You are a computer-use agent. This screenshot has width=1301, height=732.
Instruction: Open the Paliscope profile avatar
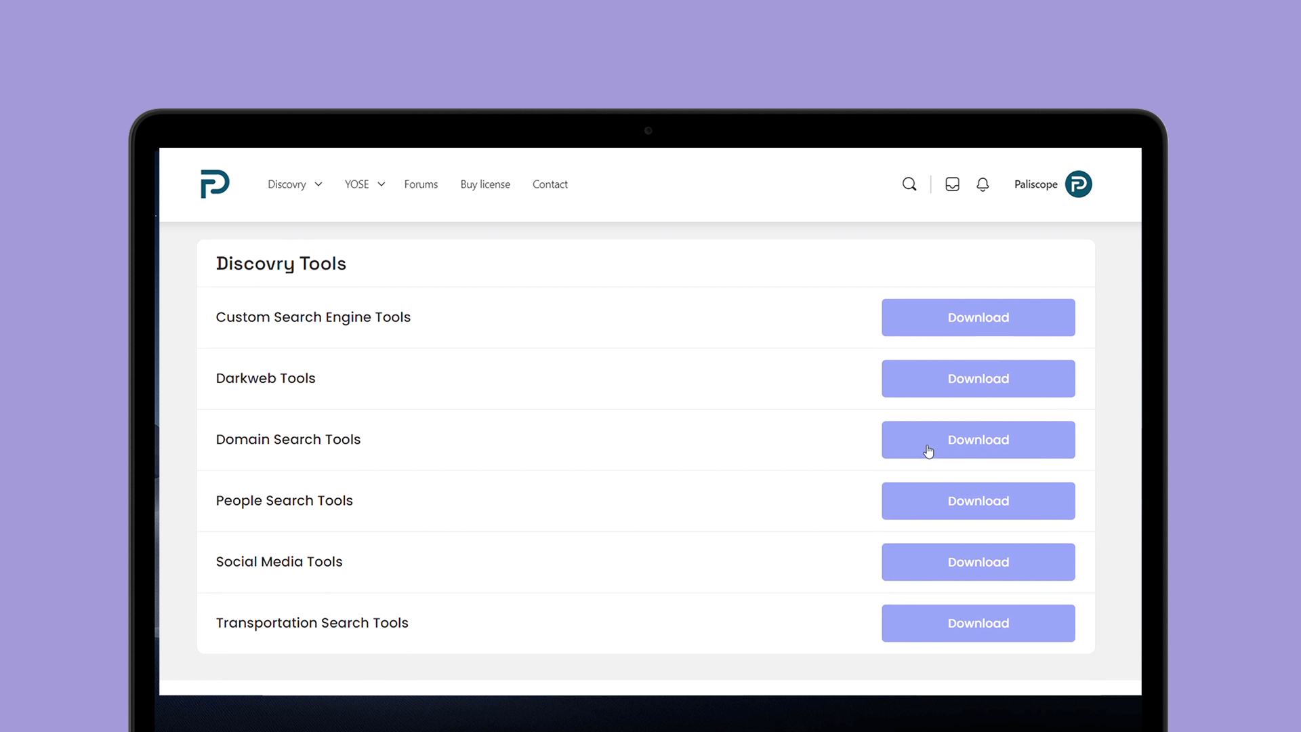pos(1078,184)
